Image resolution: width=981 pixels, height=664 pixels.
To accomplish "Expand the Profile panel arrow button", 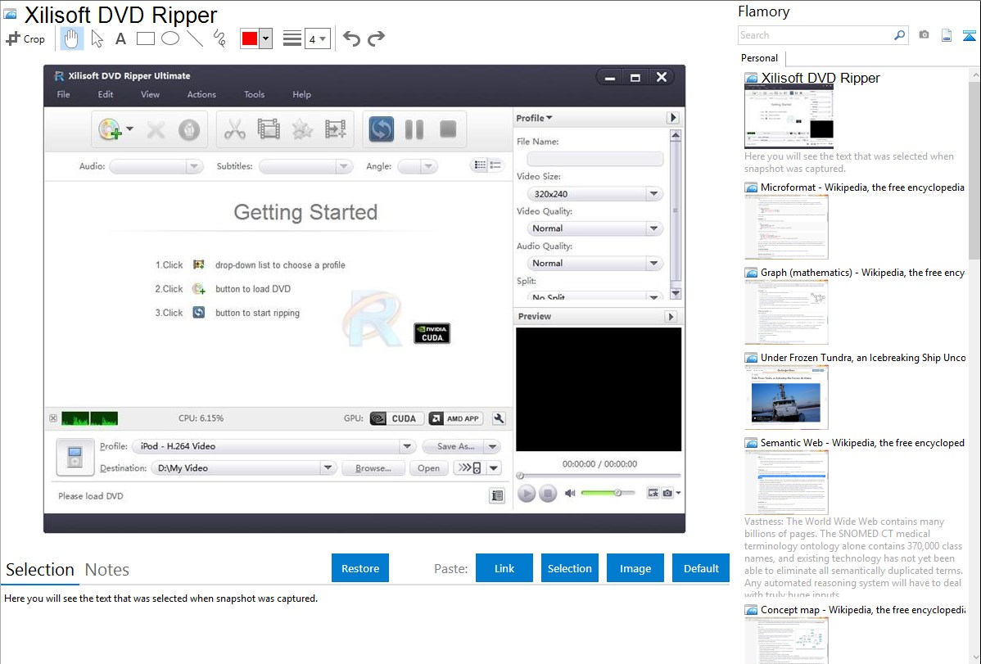I will coord(672,118).
